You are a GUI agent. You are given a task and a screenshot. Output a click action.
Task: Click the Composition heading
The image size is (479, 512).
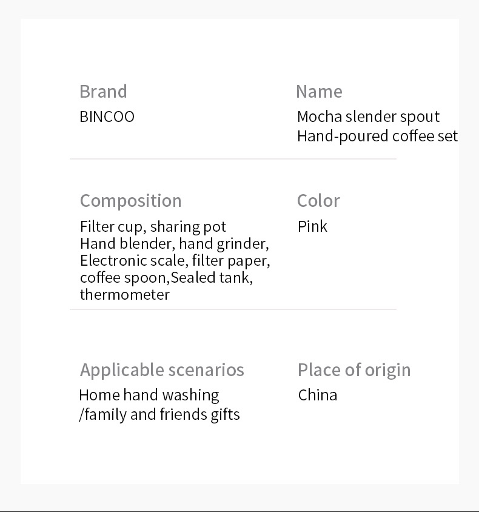(x=130, y=200)
